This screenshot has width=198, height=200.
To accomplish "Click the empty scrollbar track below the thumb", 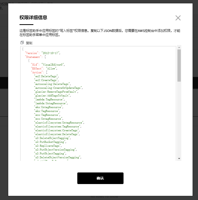I will click(179, 118).
